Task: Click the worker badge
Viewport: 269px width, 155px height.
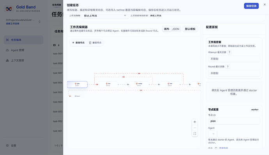Action: pos(255,109)
